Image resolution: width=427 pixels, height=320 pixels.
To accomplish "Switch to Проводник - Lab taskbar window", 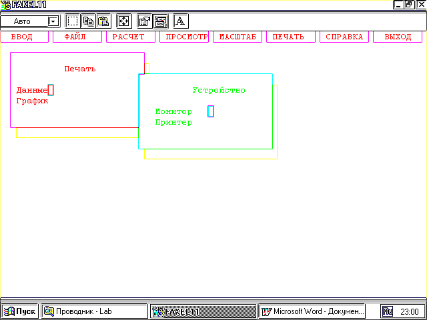I will 95,311.
